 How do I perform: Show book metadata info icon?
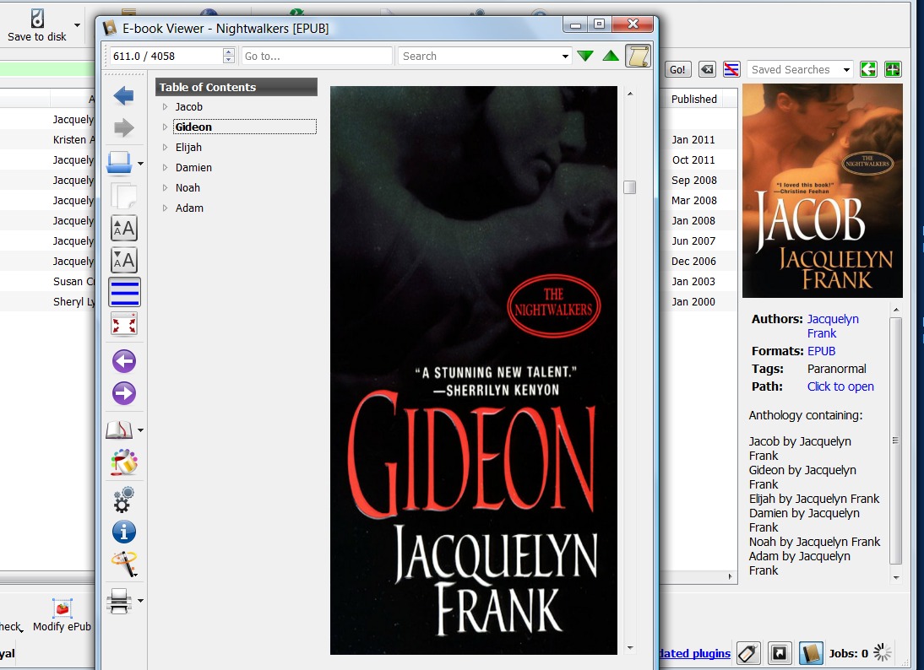[124, 532]
